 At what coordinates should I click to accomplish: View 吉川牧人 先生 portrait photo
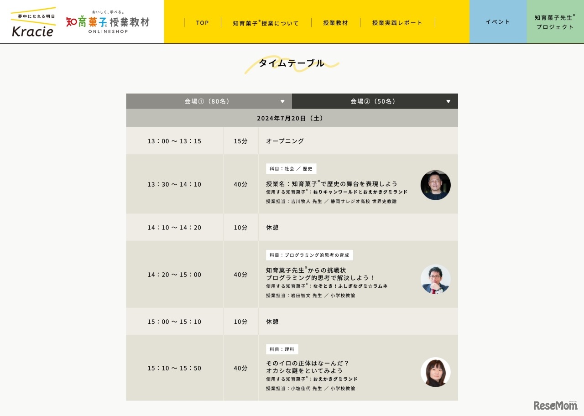coord(436,185)
